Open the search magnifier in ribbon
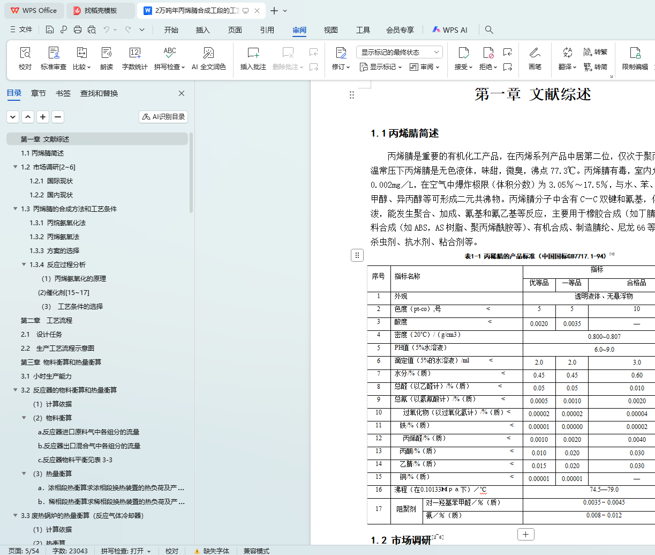This screenshot has height=555, width=655. click(489, 30)
